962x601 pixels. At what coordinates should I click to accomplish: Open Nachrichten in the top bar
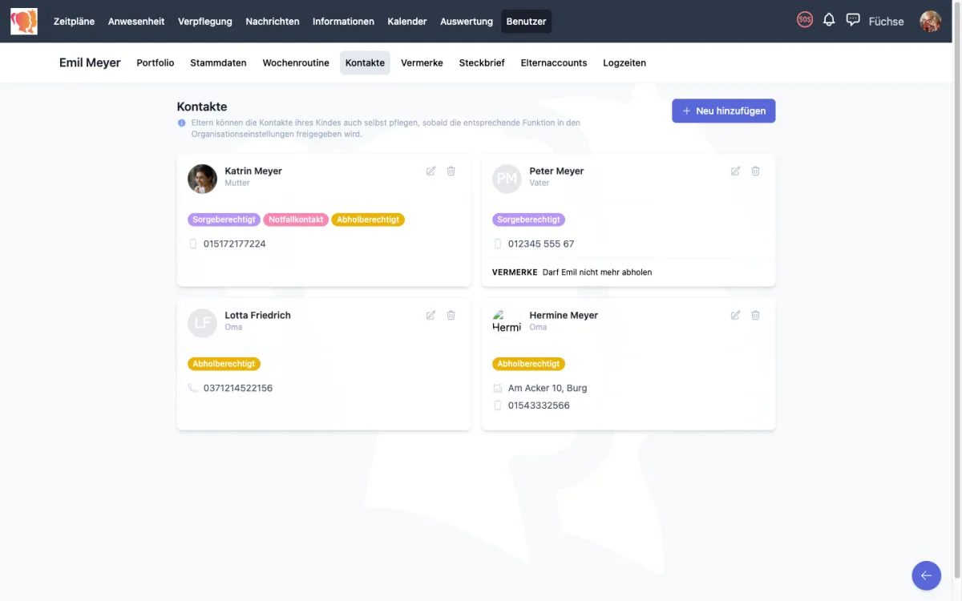click(x=273, y=22)
